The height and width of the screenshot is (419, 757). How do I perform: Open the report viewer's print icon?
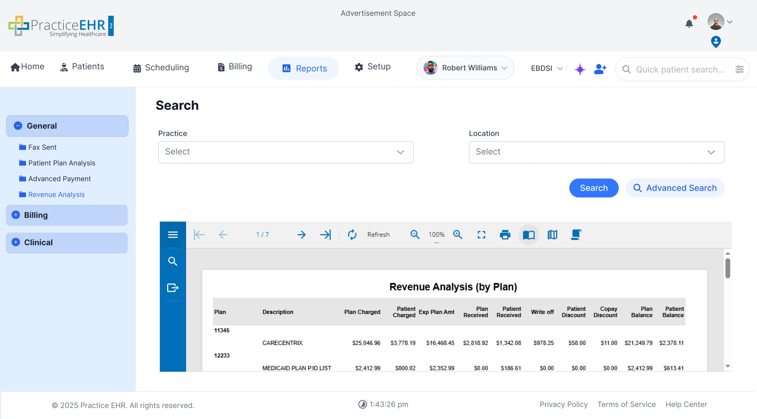click(x=505, y=235)
